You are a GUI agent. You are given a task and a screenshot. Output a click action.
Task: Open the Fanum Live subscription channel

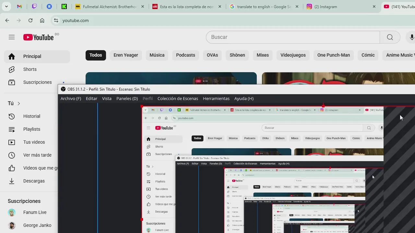coord(31,212)
